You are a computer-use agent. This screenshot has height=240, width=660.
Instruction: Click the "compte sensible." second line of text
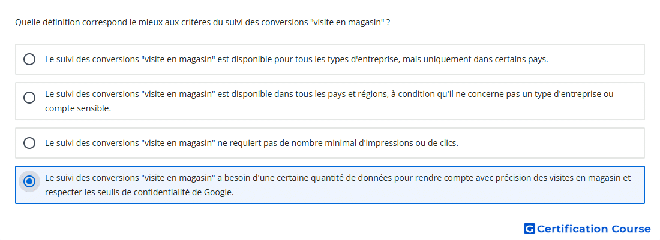(78, 109)
